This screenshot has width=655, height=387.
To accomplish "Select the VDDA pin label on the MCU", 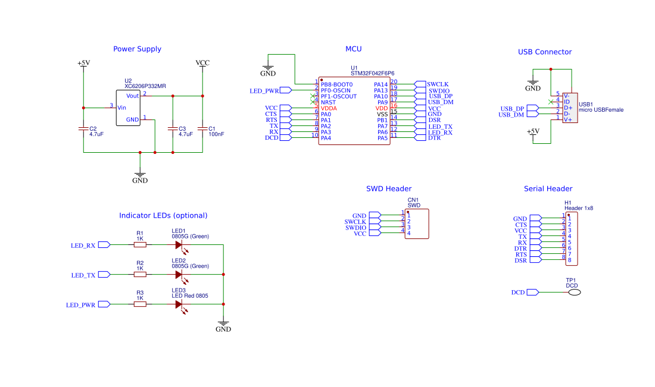I will [x=329, y=109].
